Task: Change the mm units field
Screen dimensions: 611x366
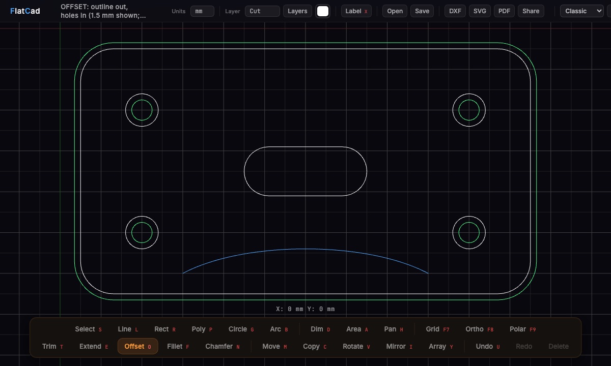Action: (202, 11)
